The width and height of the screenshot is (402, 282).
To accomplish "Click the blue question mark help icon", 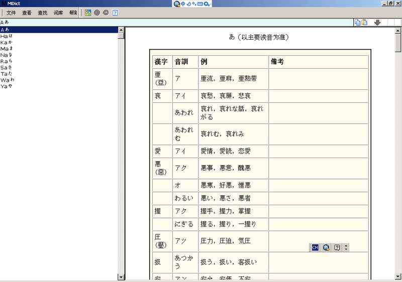I will (115, 13).
